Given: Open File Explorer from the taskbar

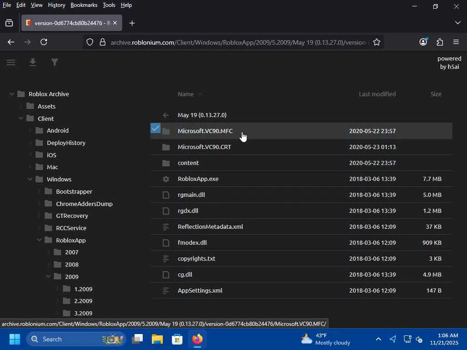Looking at the screenshot, I should click(x=157, y=339).
